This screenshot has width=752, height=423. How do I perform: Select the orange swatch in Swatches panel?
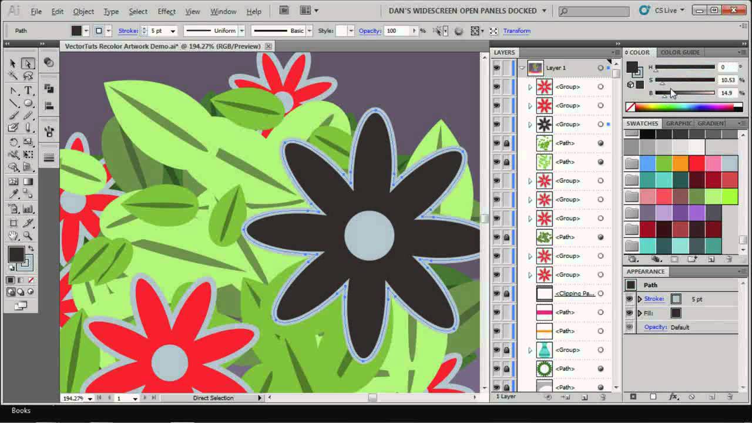(680, 163)
